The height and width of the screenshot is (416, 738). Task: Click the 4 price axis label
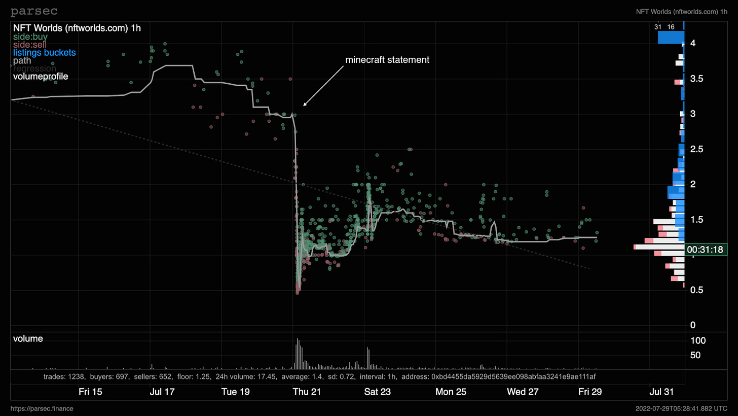click(x=692, y=43)
